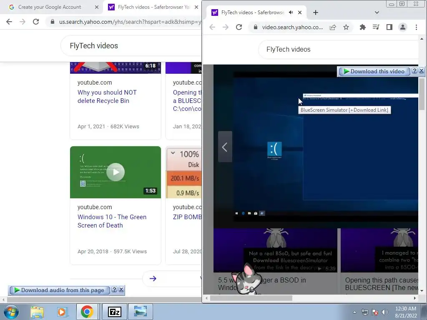
Task: Open 'Why you should NOT delete Recycle Bin' link
Action: 107,97
